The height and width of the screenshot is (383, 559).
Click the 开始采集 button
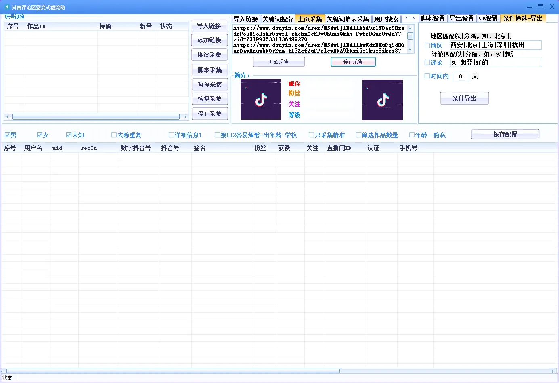pos(279,62)
